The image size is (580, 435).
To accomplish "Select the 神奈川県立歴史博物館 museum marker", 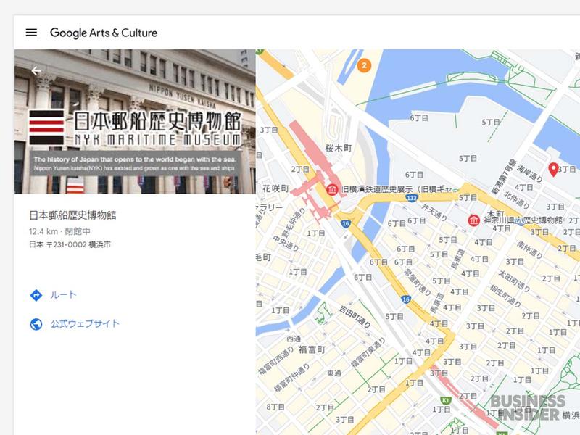I will 474,220.
